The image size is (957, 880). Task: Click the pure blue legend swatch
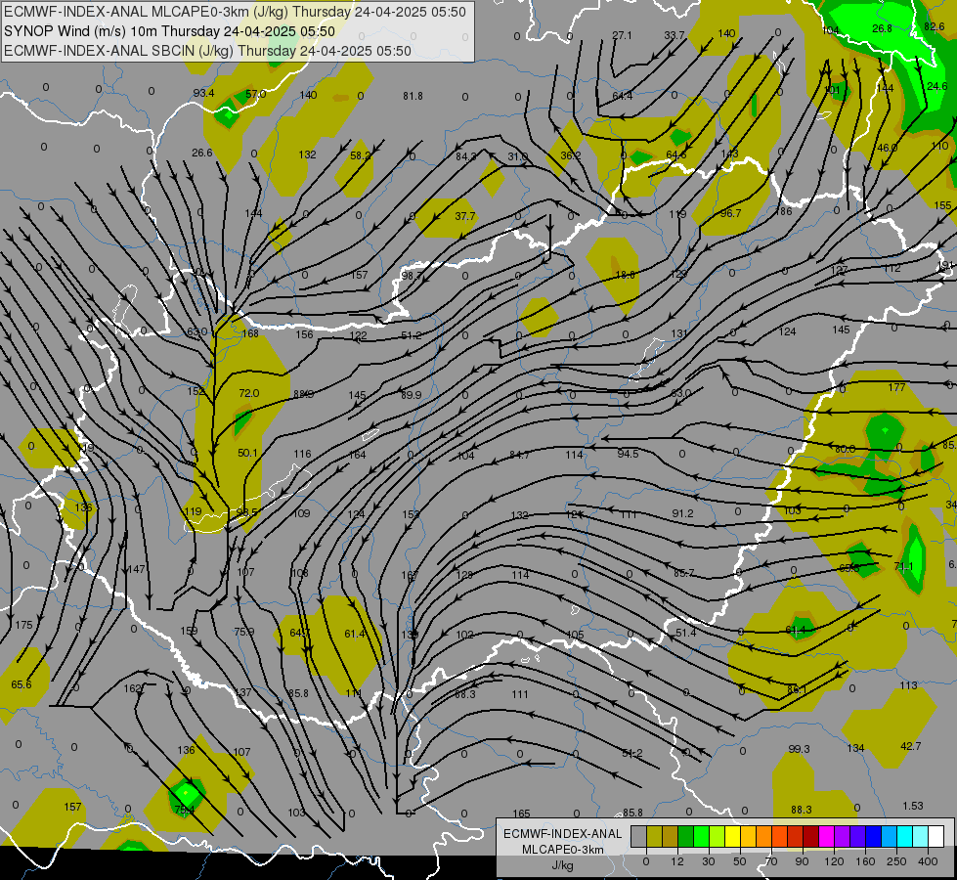[x=873, y=836]
